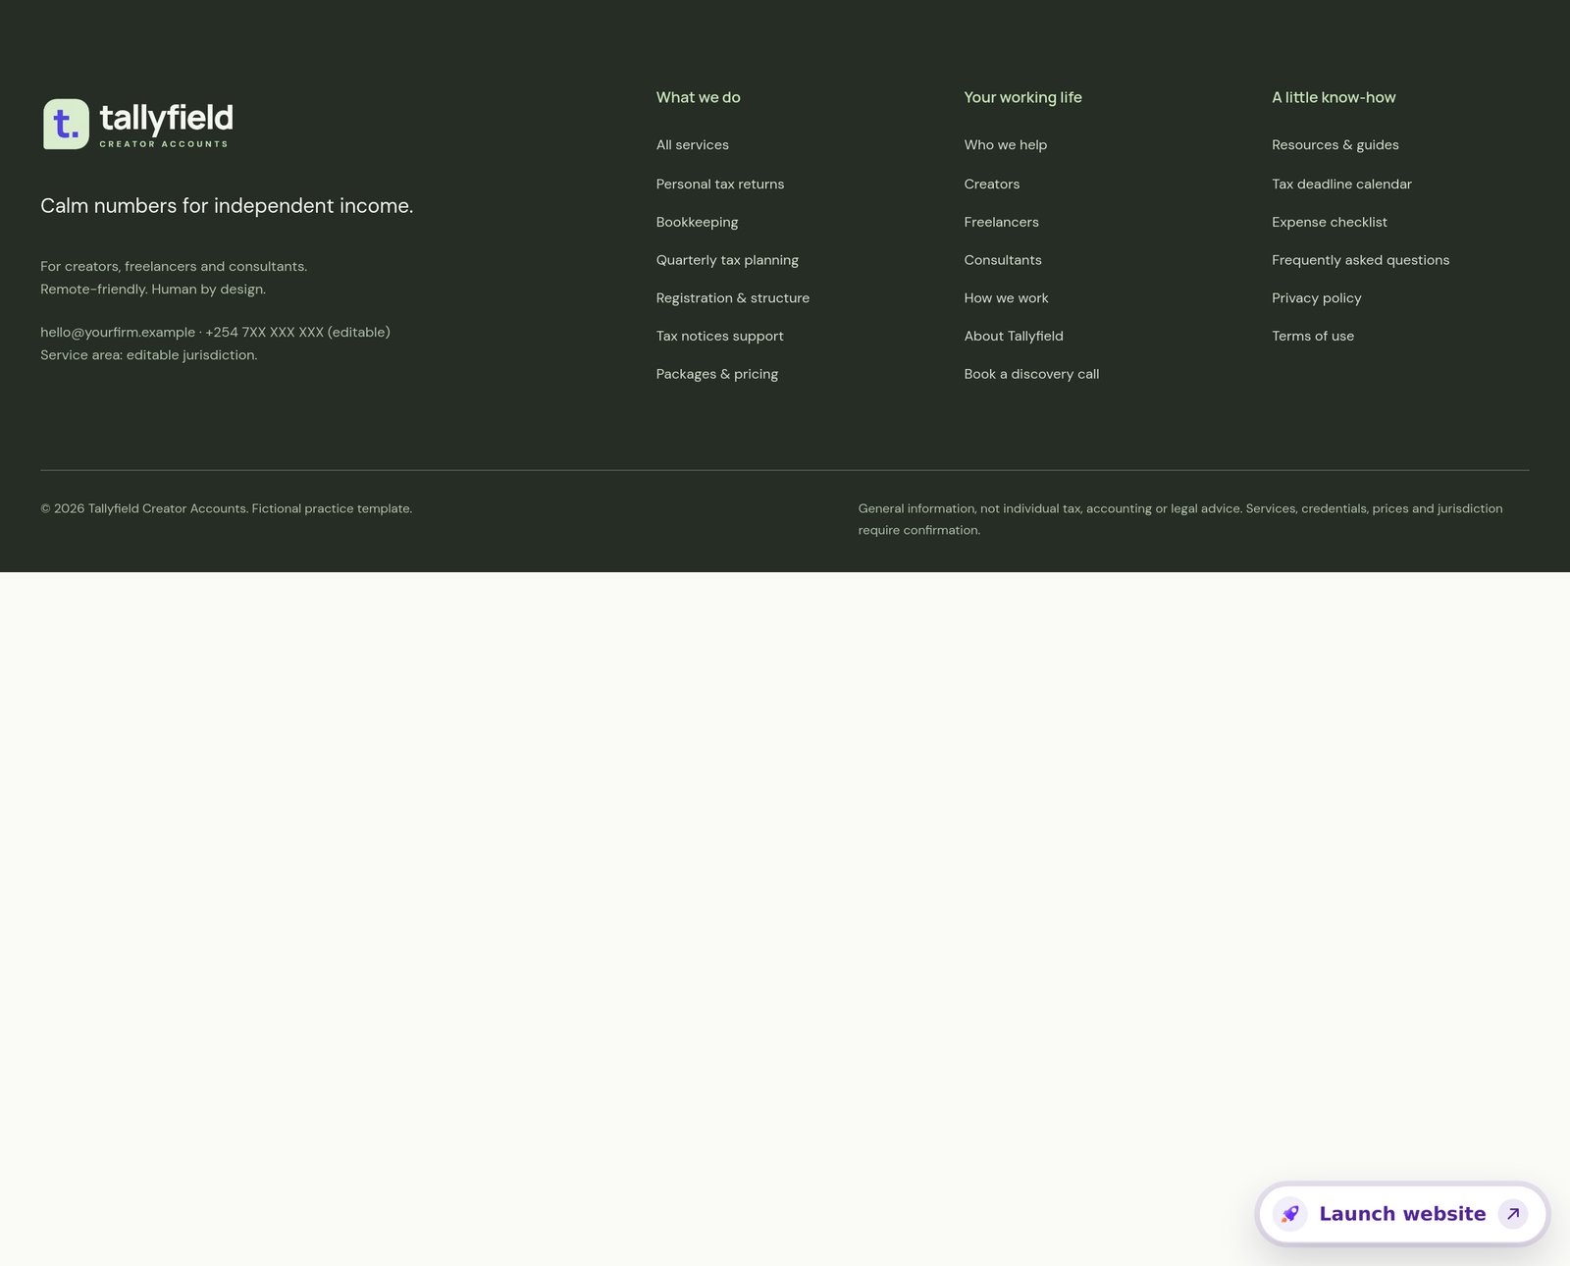The image size is (1570, 1266).
Task: Click the © 2026 Tallyfield copyright notice
Action: [227, 509]
